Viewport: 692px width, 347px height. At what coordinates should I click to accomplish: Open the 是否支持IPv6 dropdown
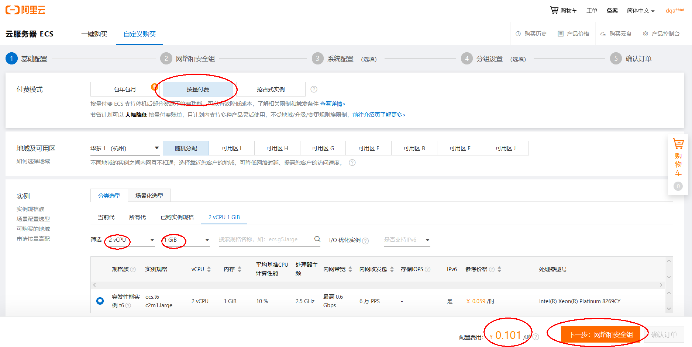pyautogui.click(x=407, y=240)
